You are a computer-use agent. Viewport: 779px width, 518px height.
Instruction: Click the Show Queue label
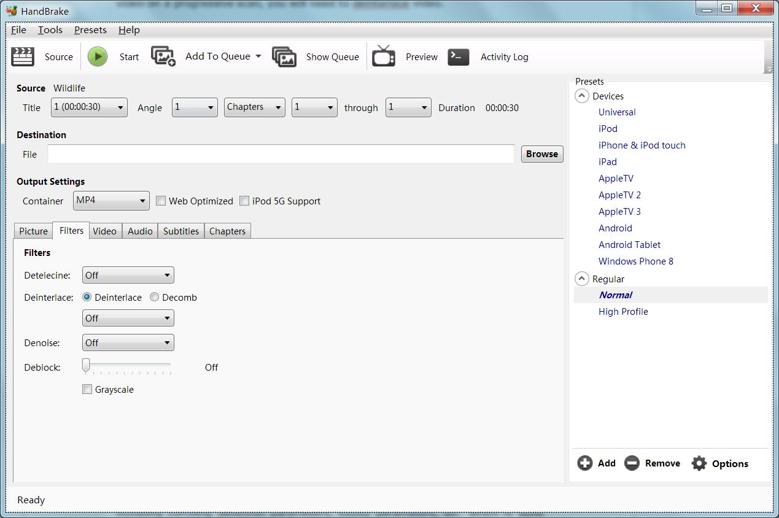(x=333, y=57)
